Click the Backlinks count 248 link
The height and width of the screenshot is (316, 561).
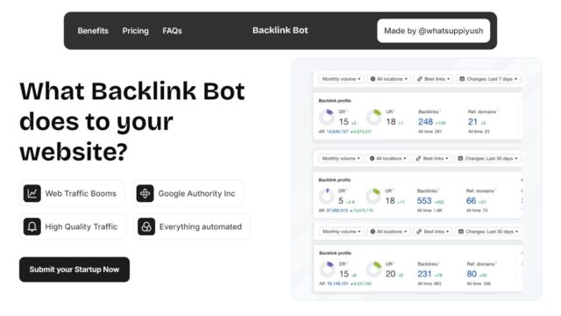click(425, 122)
